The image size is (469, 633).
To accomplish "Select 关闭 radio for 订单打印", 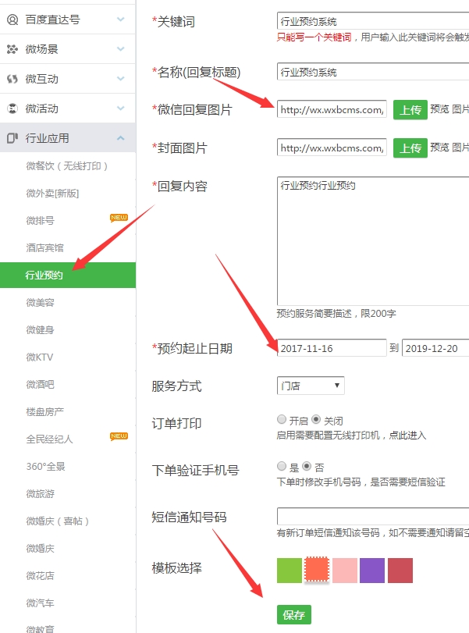I will (x=316, y=419).
